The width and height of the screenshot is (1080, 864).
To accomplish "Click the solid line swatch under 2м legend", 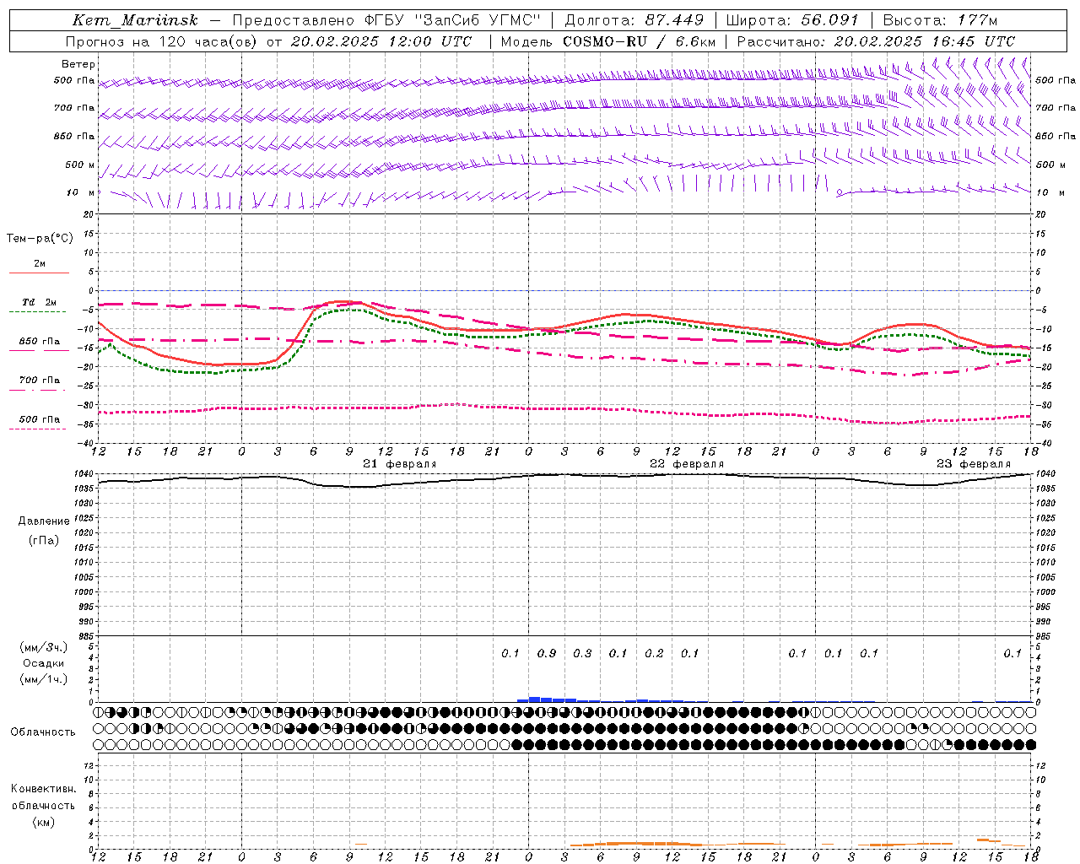I will [39, 273].
